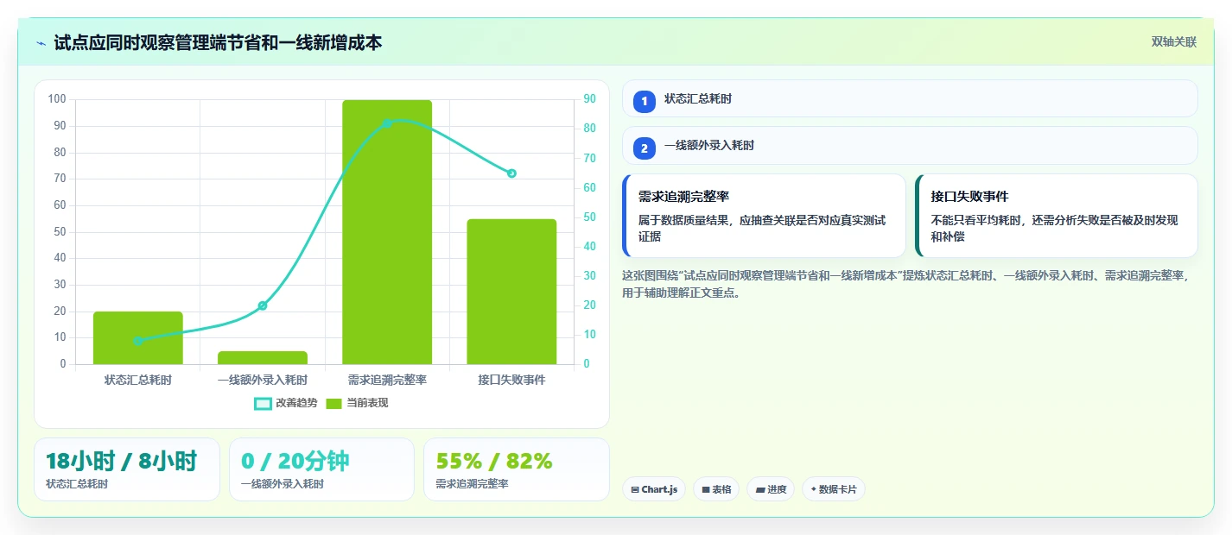Click the 双轴关联 label in header
Screen dimensions: 1232x535
tap(1174, 42)
